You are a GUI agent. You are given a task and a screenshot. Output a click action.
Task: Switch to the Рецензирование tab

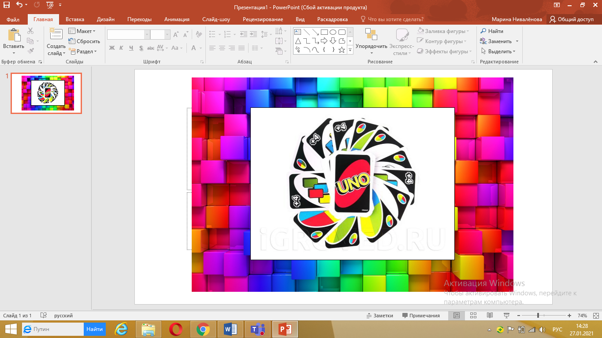tap(263, 19)
